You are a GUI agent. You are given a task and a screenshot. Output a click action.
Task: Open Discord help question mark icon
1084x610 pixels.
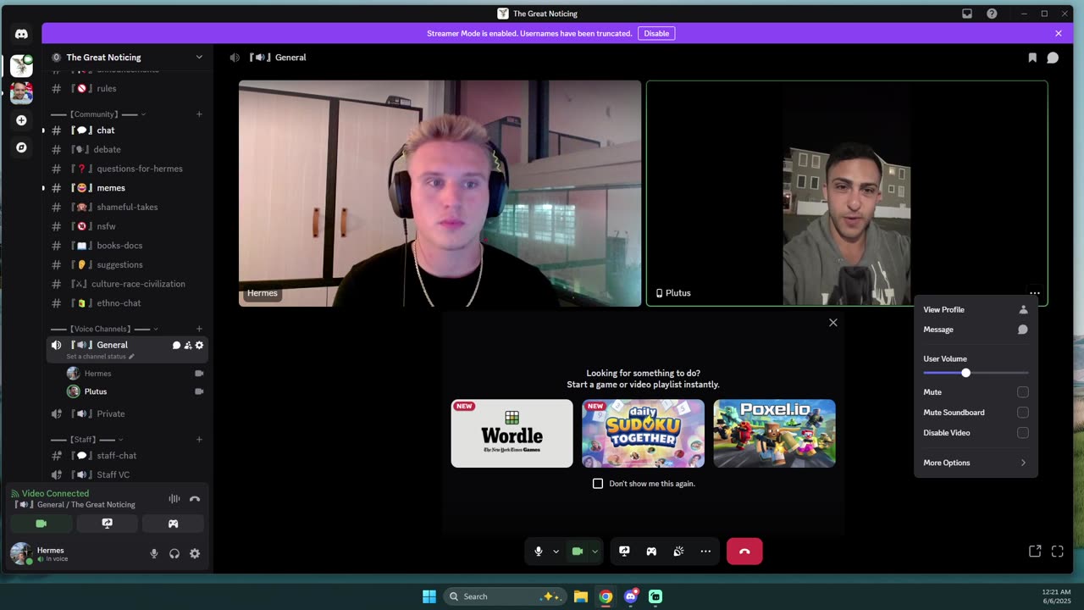click(x=992, y=14)
